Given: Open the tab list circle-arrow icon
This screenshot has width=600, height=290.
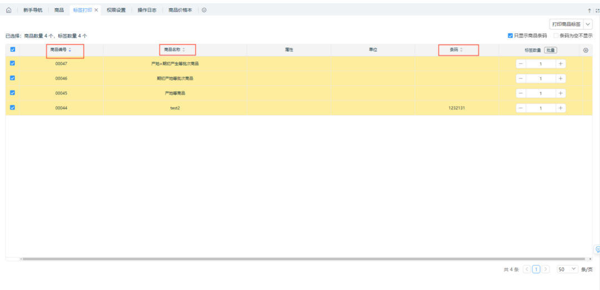Looking at the screenshot, I should 204,11.
